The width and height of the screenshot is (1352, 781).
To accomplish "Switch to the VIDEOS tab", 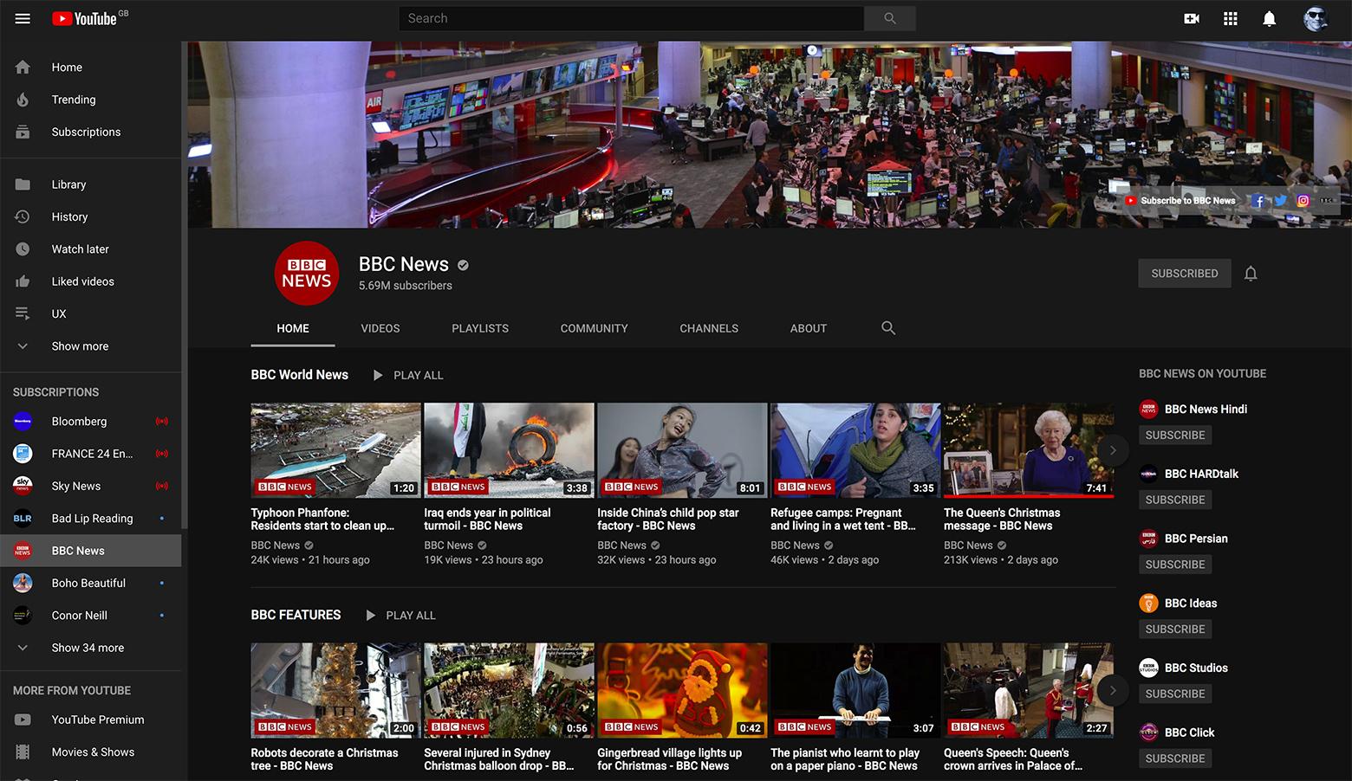I will coord(380,328).
